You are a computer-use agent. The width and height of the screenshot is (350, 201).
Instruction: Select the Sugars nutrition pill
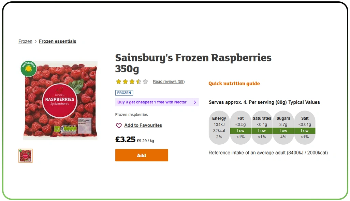point(283,128)
